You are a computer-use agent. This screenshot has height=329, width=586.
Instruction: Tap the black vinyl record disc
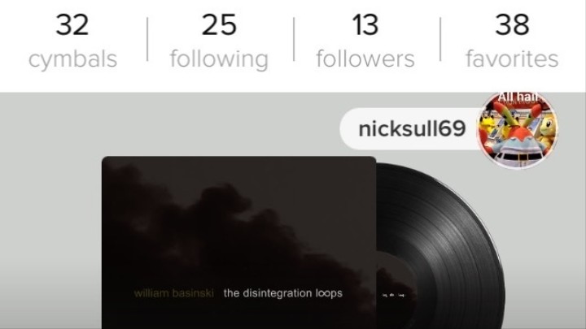click(x=441, y=246)
